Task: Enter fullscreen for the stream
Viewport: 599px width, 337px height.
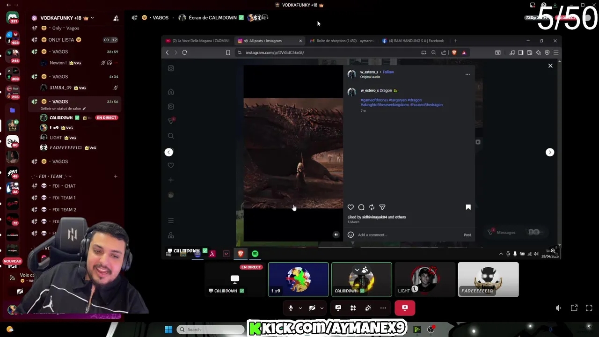Action: point(589,308)
